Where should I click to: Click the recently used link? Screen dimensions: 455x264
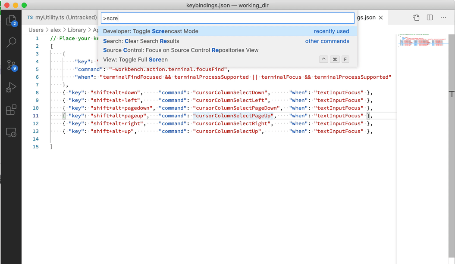point(331,31)
